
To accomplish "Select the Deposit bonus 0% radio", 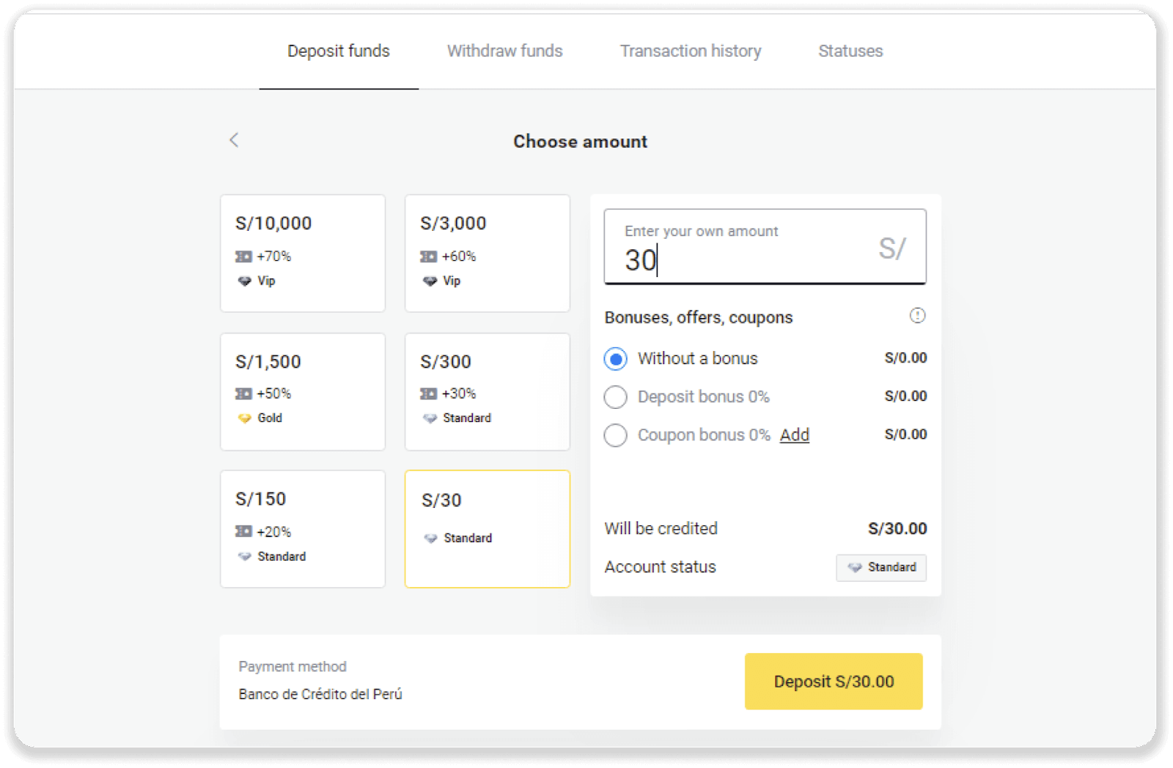I will pyautogui.click(x=616, y=397).
